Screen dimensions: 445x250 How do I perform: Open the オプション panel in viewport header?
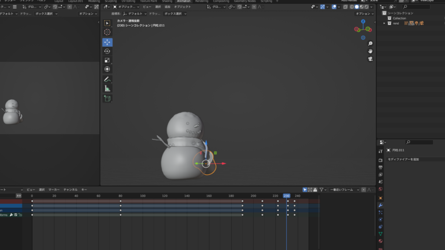(x=365, y=14)
